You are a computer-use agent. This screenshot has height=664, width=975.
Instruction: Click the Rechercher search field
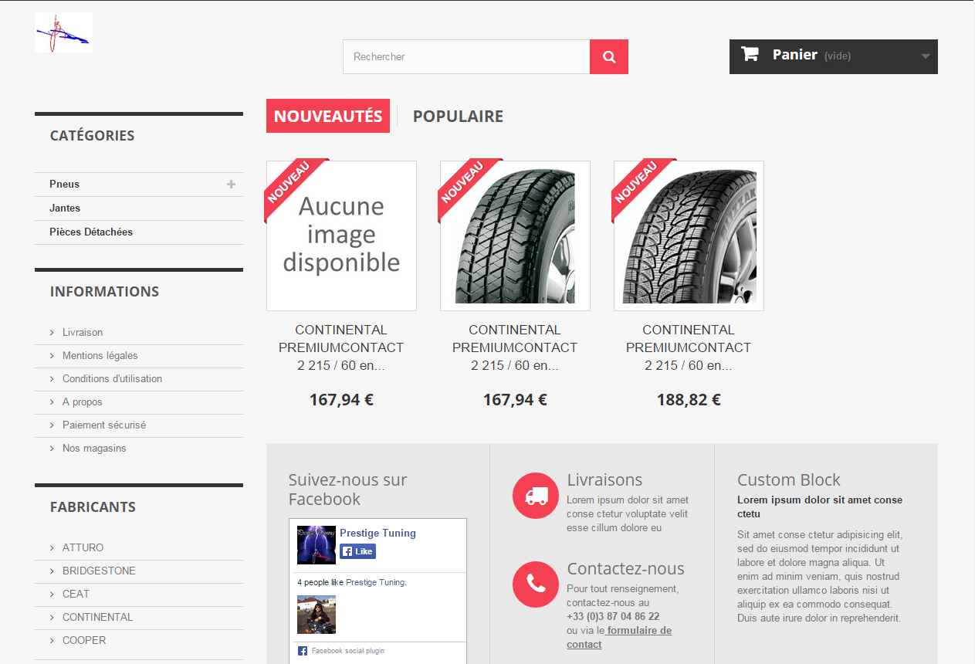[466, 56]
